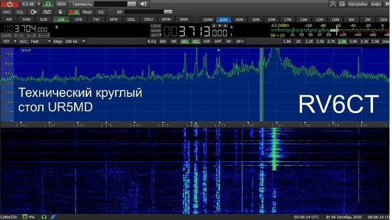The image size is (392, 220).
Task: Toggle NB1 noise blanker
Action: point(185,42)
